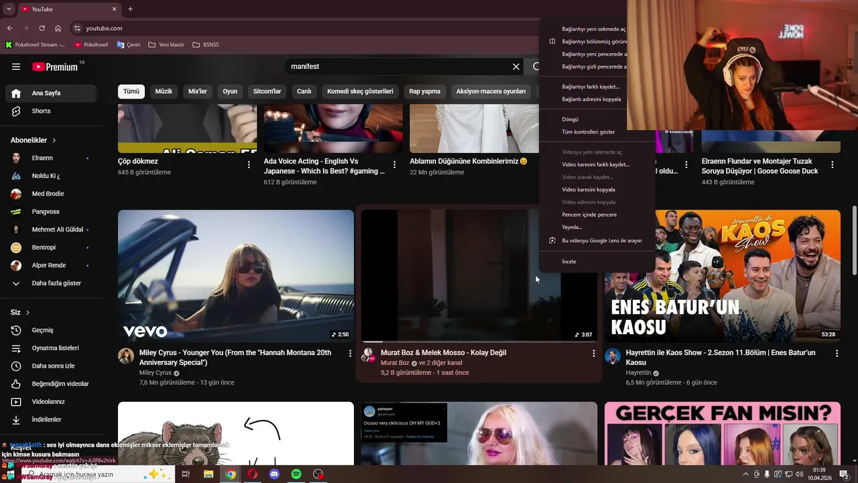Clear the manifest search with X
The height and width of the screenshot is (483, 858).
tap(516, 66)
